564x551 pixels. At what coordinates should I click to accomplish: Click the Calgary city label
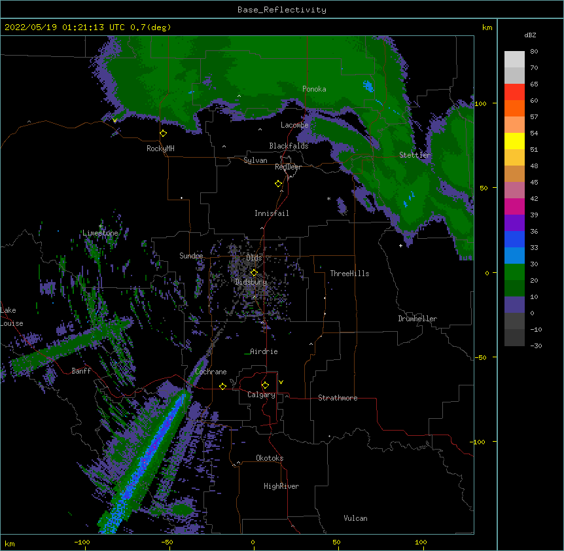click(261, 395)
